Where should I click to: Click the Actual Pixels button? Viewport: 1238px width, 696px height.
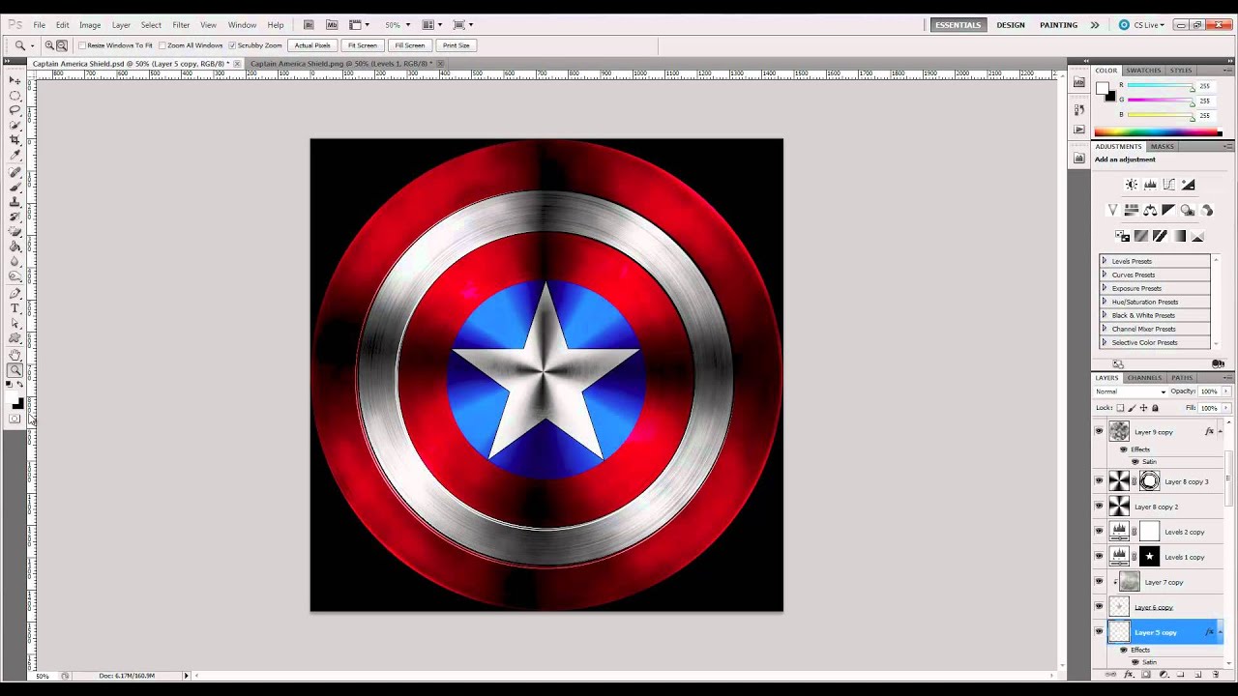[x=312, y=45]
